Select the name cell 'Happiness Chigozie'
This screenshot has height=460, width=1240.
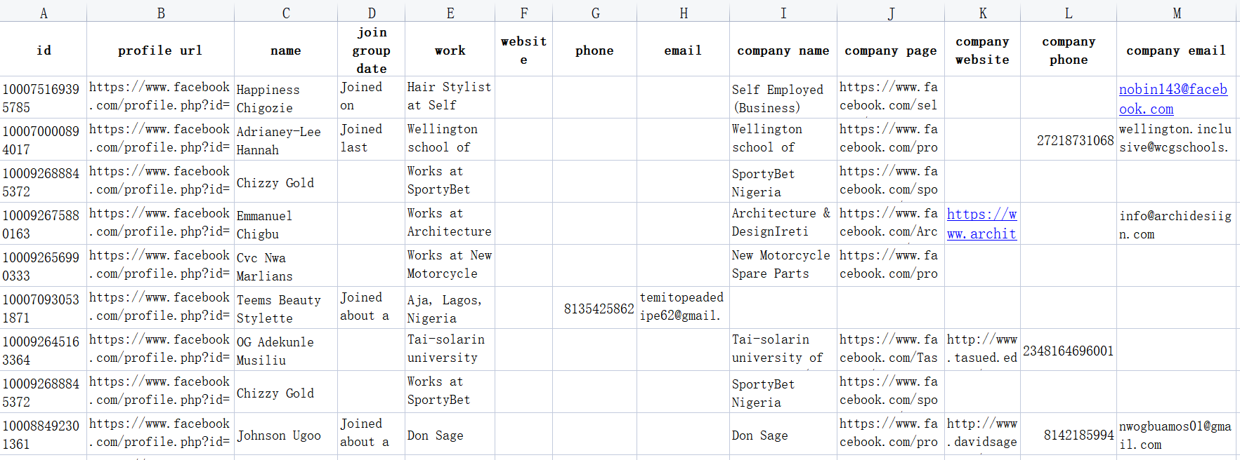(286, 97)
